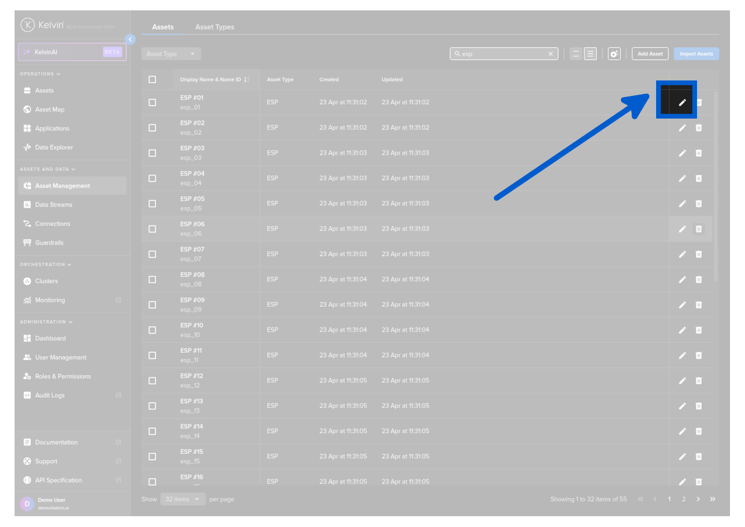Clear the search field with X icon
The image size is (745, 527).
click(550, 54)
